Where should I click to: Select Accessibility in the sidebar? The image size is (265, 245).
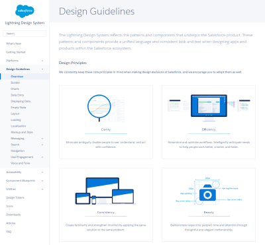click(14, 172)
